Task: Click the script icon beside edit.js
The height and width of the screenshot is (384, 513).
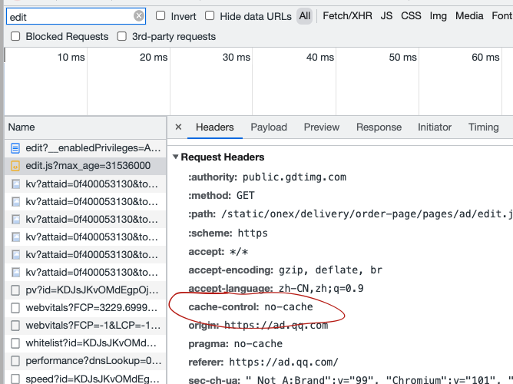Action: coord(16,166)
